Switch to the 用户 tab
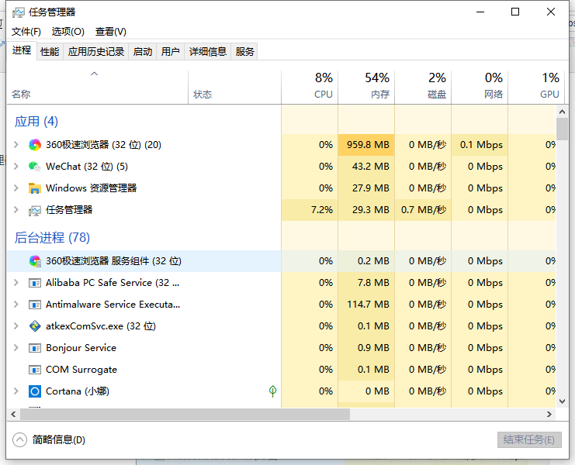 [170, 52]
